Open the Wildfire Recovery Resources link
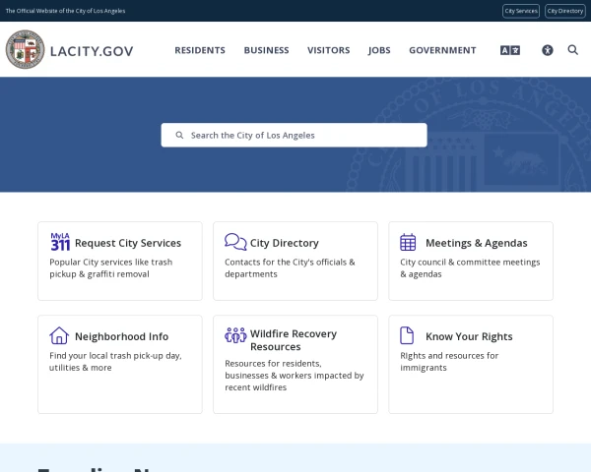 pyautogui.click(x=294, y=340)
